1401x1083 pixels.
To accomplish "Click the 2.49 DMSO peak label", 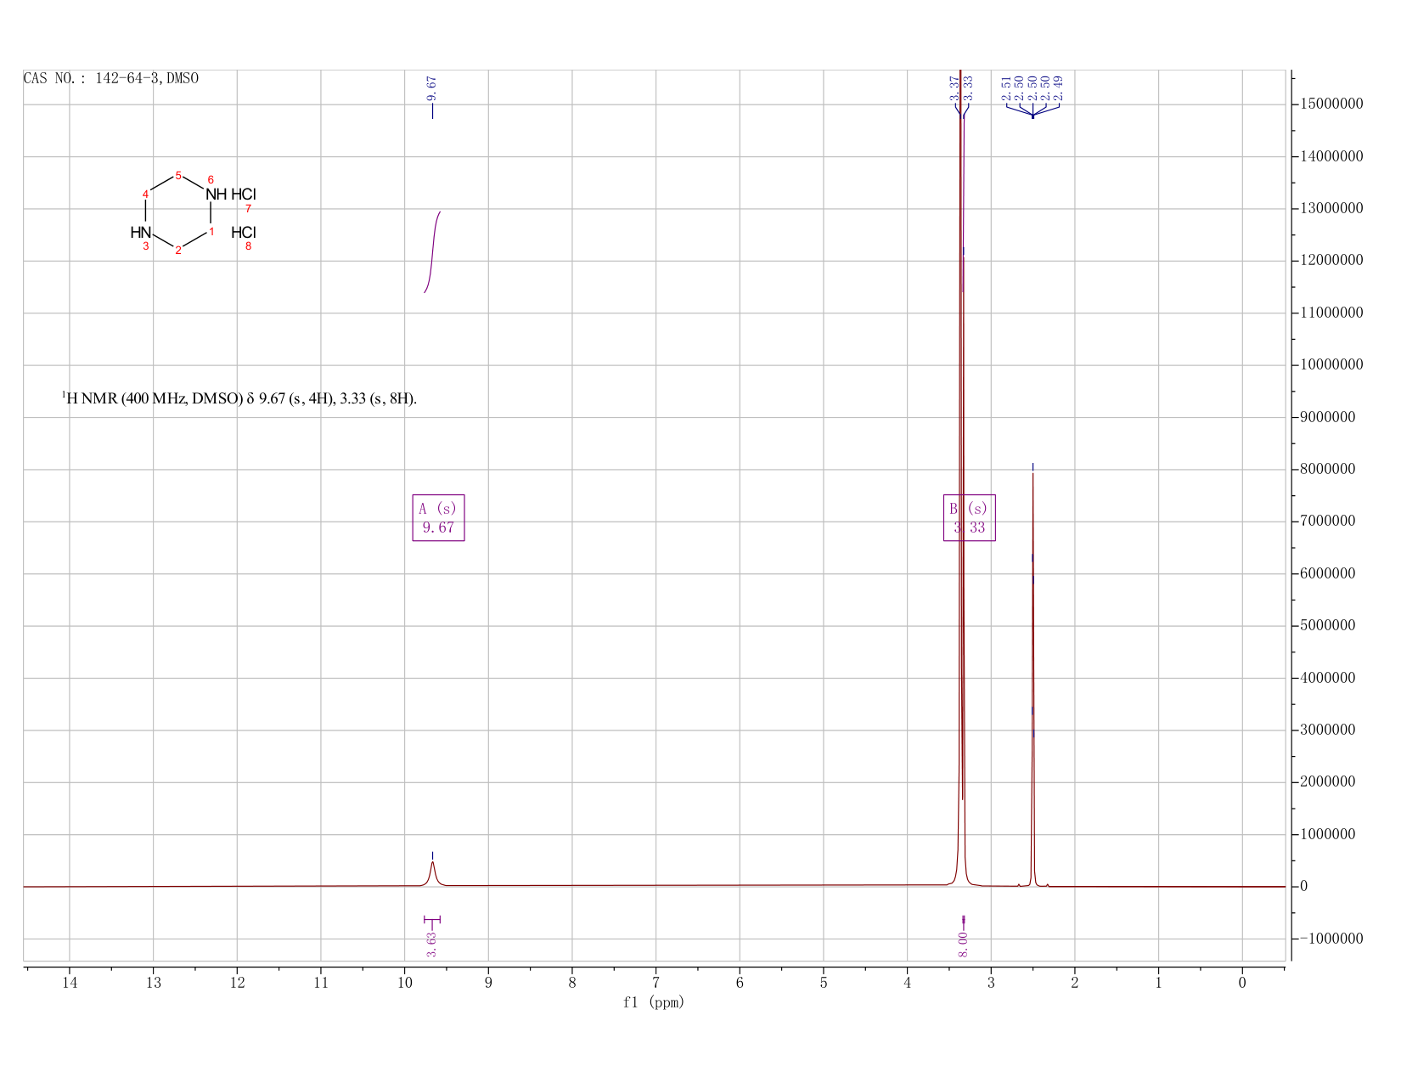I will click(1058, 88).
